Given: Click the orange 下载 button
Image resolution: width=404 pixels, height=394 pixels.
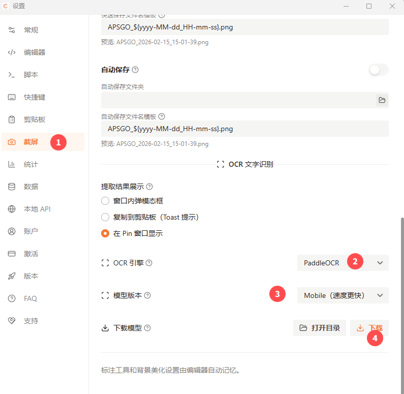Looking at the screenshot, I should click(369, 328).
